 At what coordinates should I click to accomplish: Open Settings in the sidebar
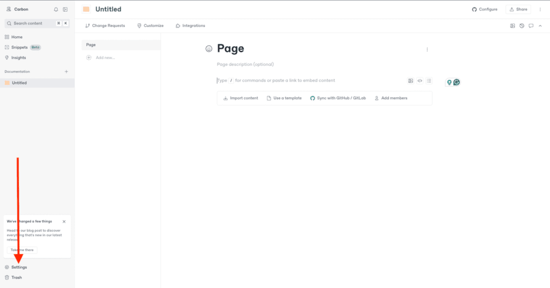tap(19, 267)
